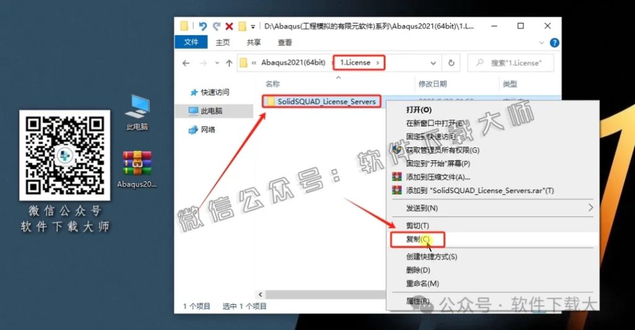Click the undo icon in title bar
This screenshot has height=330, width=635.
(203, 26)
